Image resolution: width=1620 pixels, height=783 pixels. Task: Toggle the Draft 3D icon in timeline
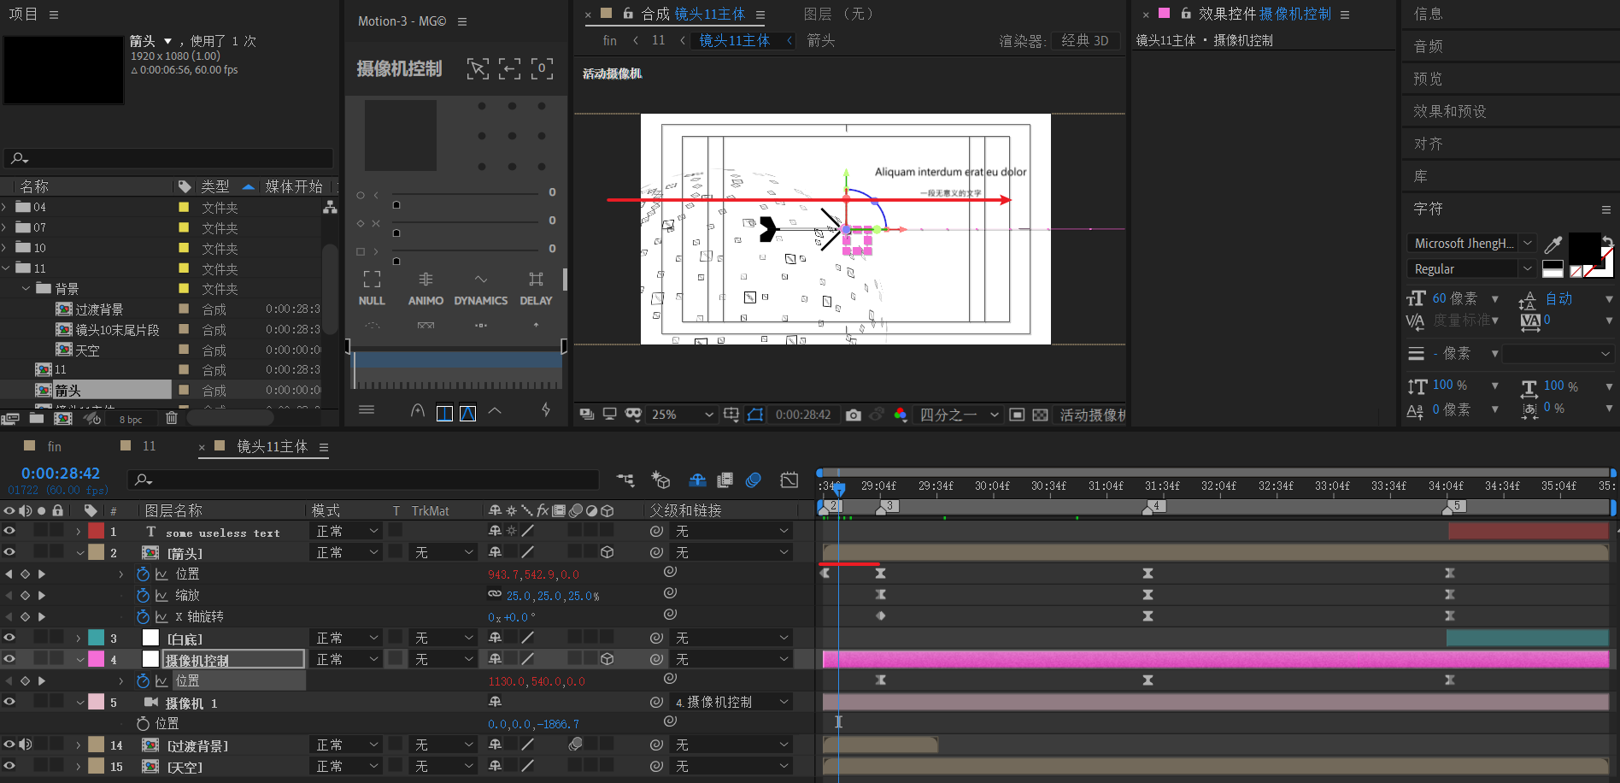[x=660, y=480]
